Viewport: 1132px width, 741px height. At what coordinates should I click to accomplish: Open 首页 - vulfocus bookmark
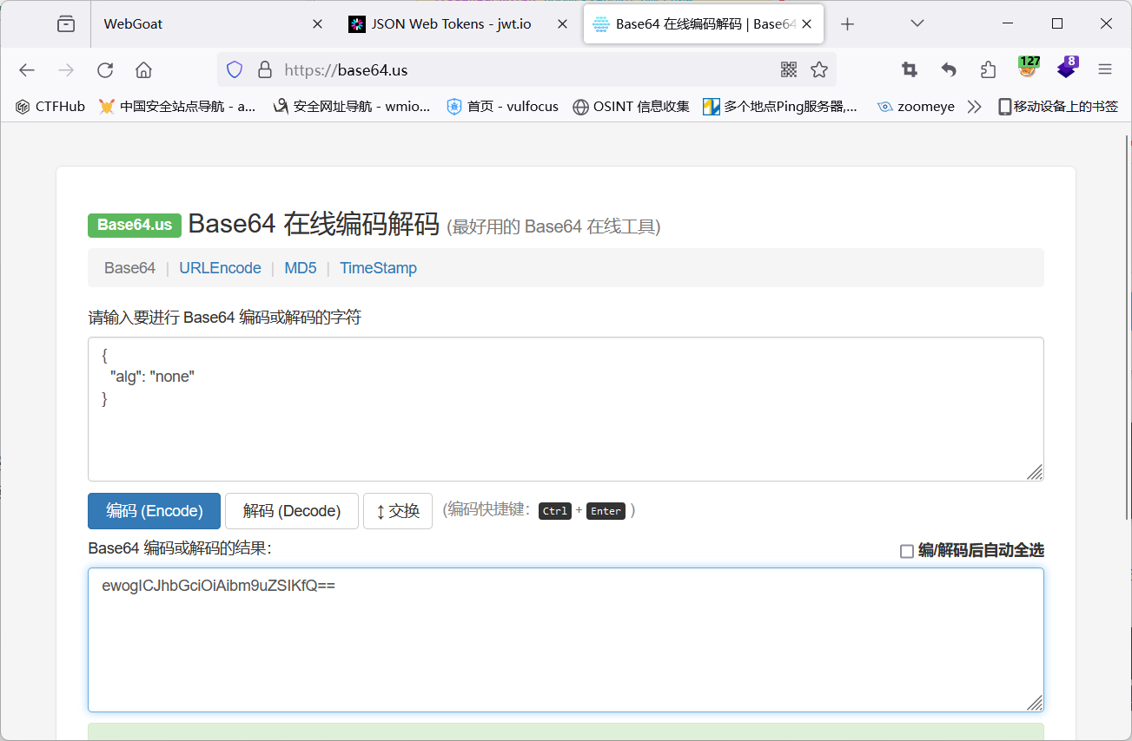502,107
